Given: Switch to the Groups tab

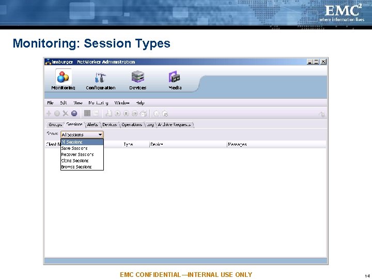Looking at the screenshot, I should coord(55,125).
